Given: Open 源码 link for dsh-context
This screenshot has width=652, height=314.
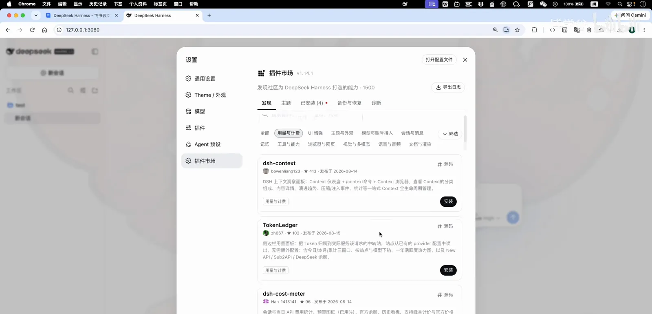Looking at the screenshot, I should coord(445,164).
